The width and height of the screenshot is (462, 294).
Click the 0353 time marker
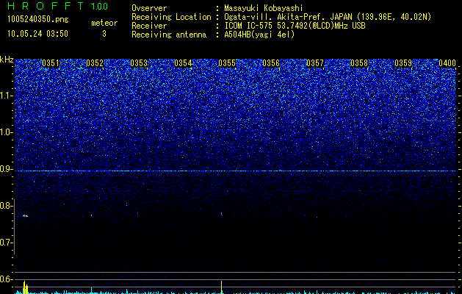click(x=139, y=63)
